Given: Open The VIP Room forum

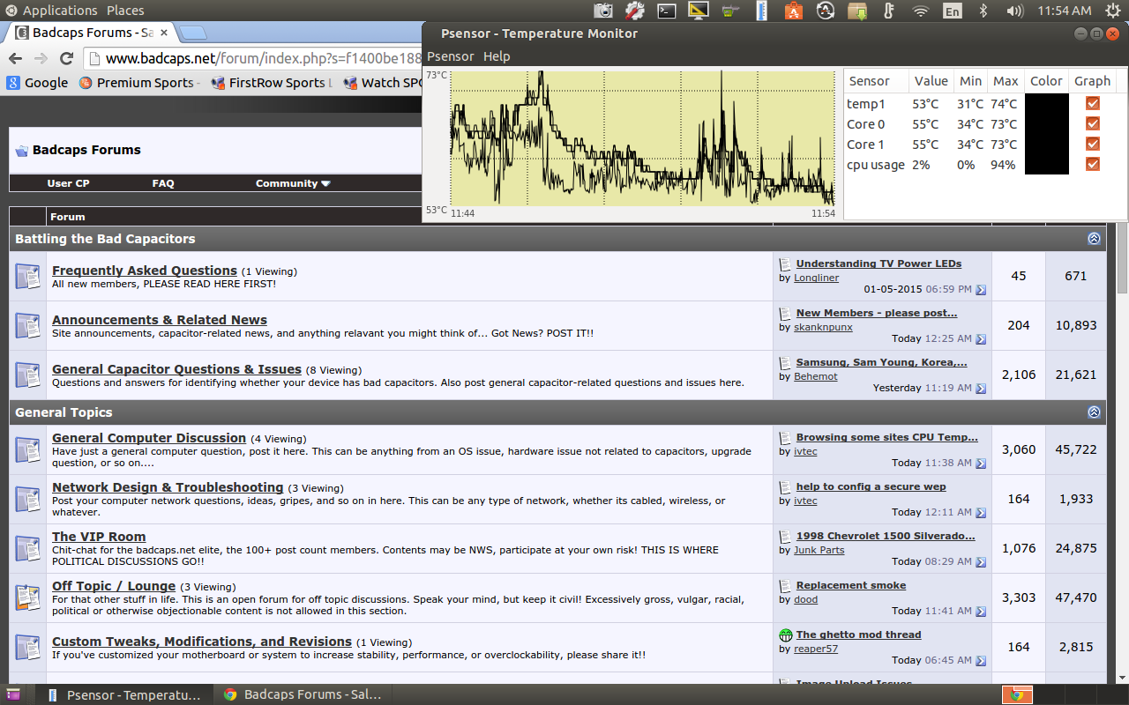Looking at the screenshot, I should (x=99, y=537).
